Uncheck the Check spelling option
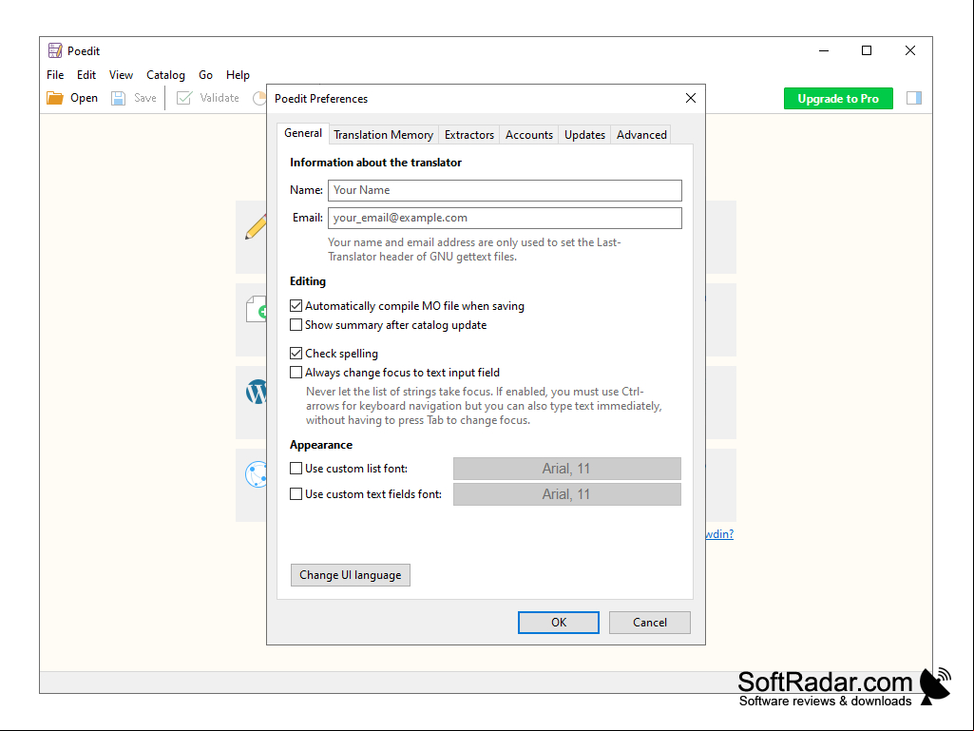 click(x=296, y=354)
